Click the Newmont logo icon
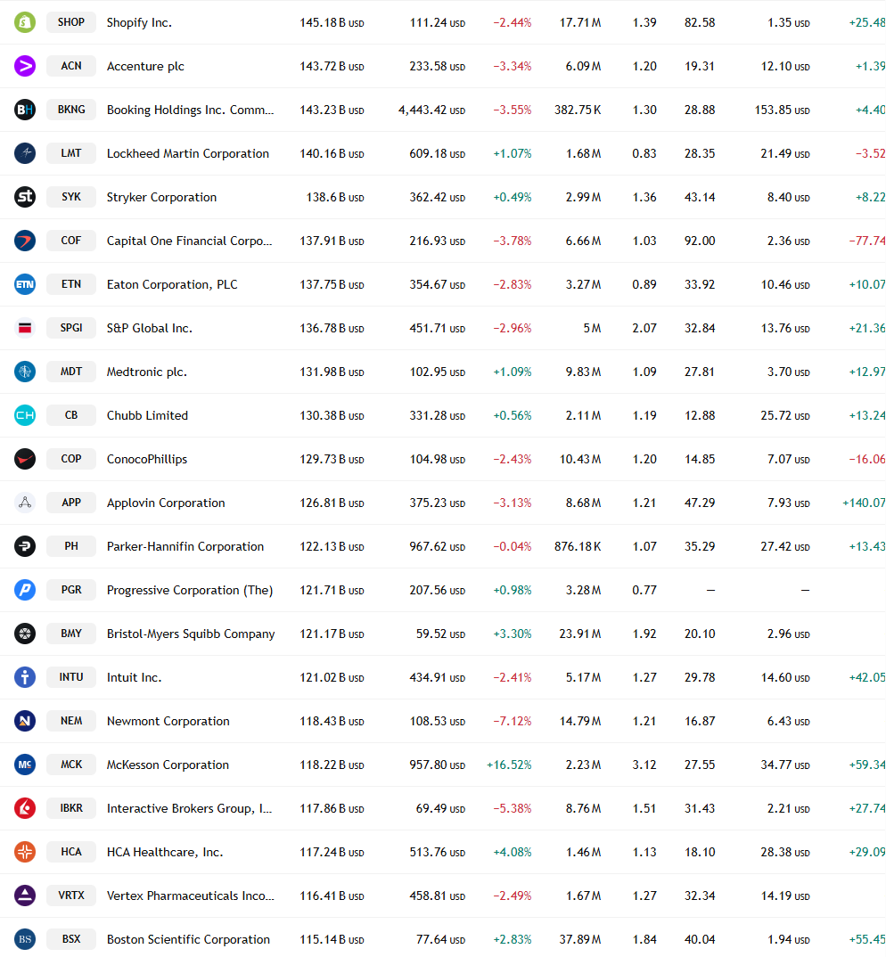 [x=25, y=721]
